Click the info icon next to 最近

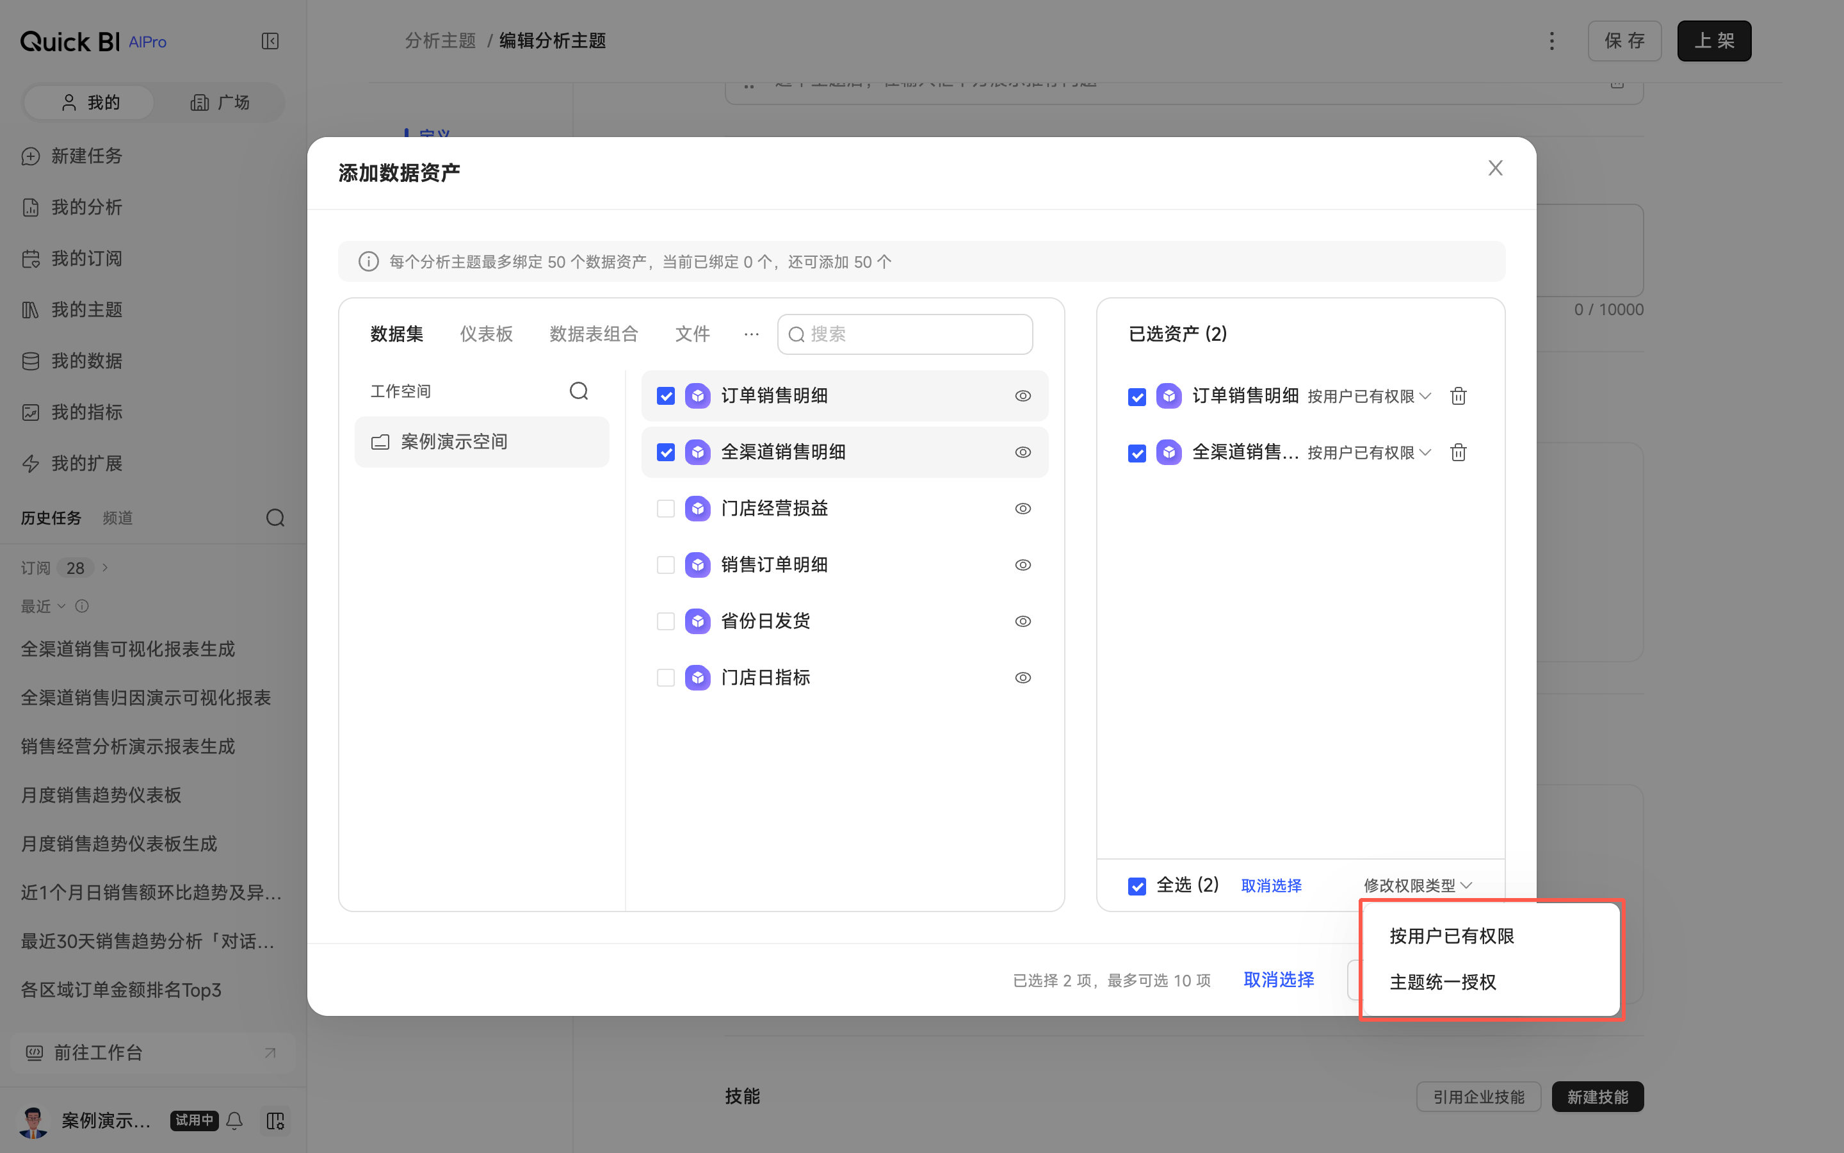[x=83, y=606]
